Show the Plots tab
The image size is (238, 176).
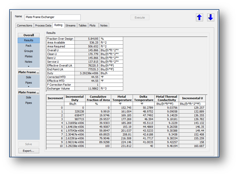tap(92, 26)
